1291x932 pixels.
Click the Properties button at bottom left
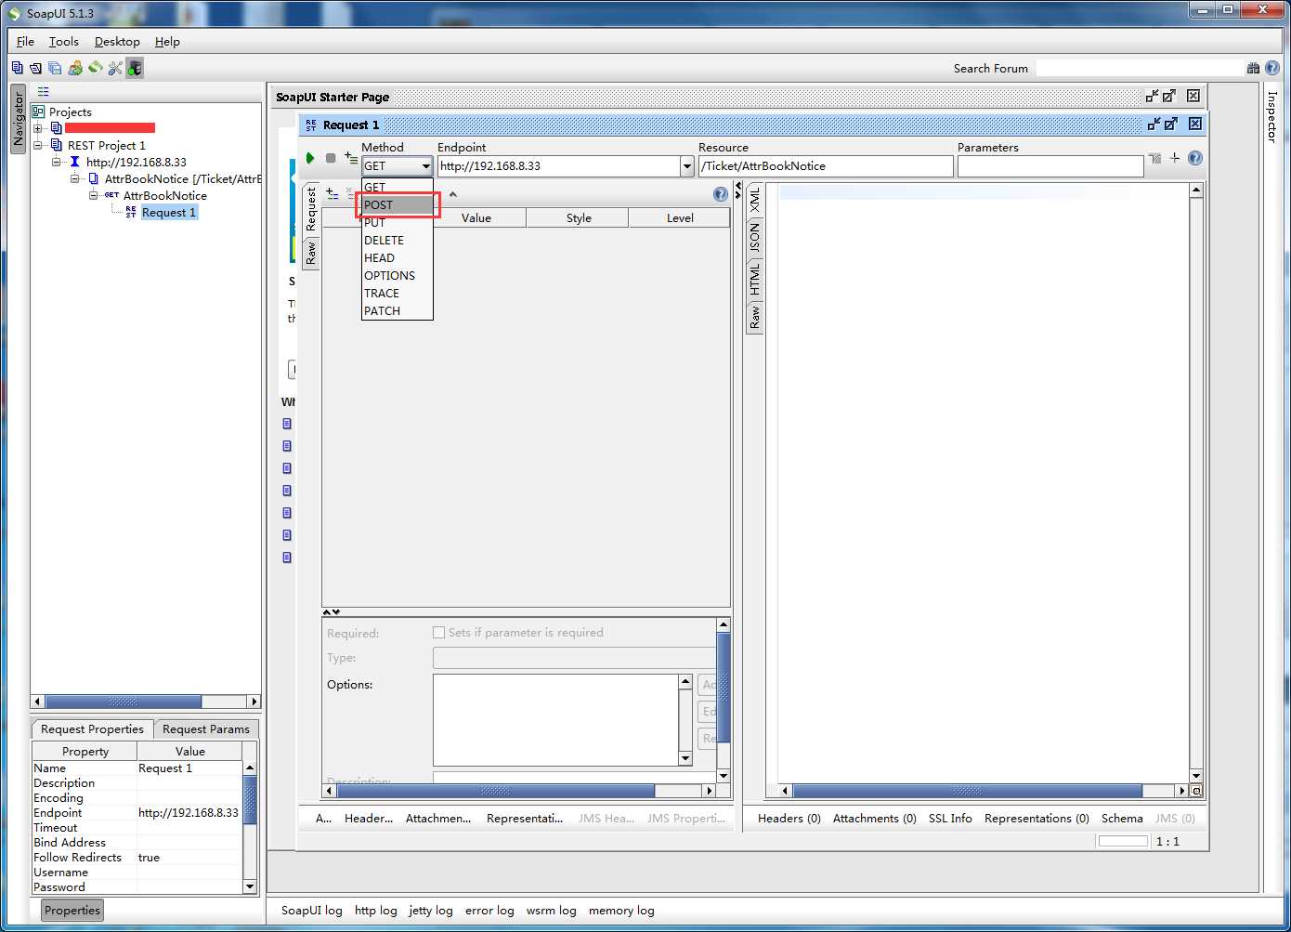pyautogui.click(x=72, y=911)
